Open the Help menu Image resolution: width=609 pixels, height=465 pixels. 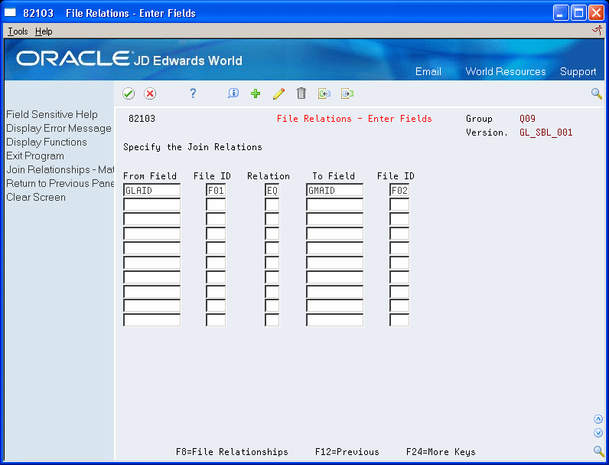(44, 31)
